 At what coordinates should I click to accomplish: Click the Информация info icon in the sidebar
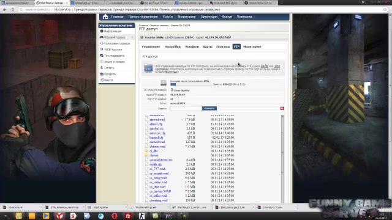pos(102,31)
